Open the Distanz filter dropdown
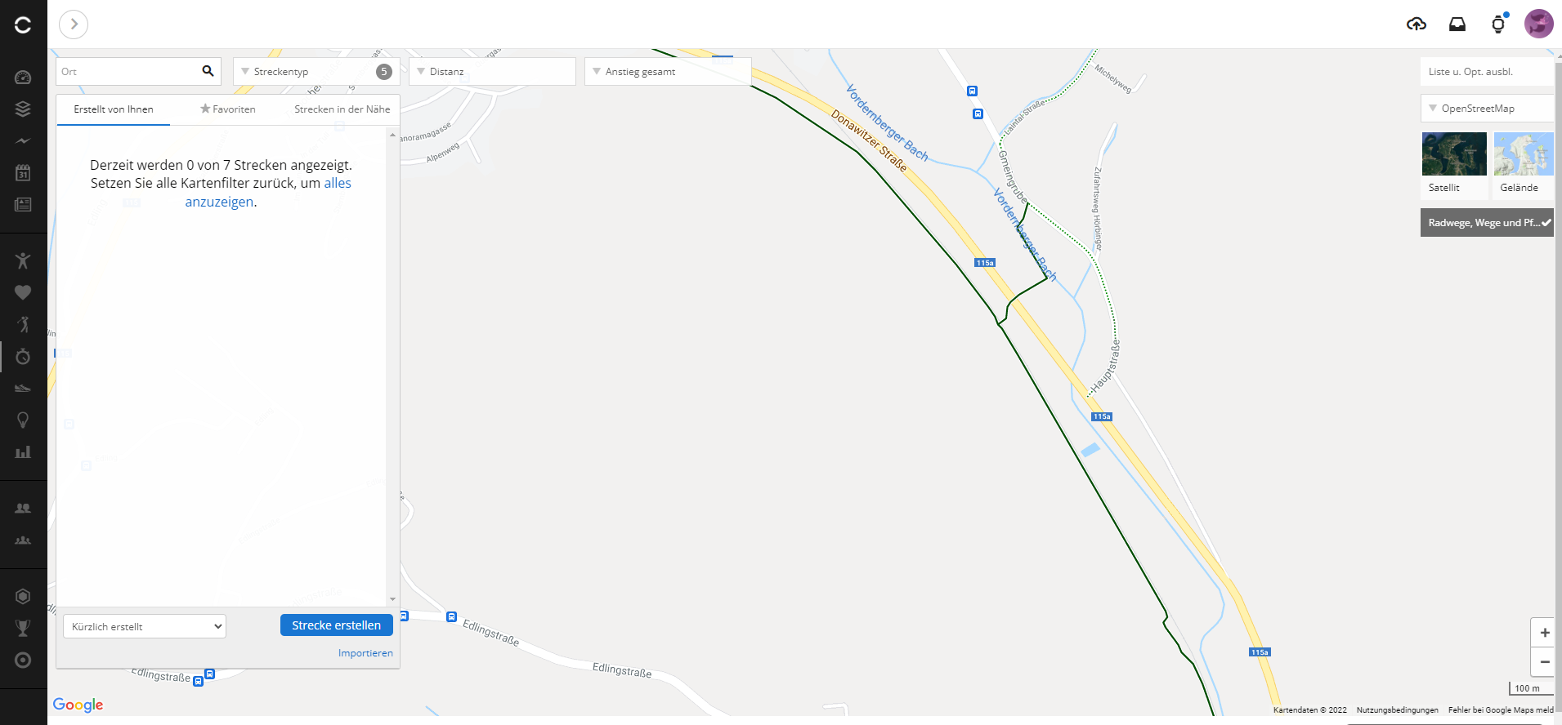Image resolution: width=1562 pixels, height=725 pixels. coord(492,72)
